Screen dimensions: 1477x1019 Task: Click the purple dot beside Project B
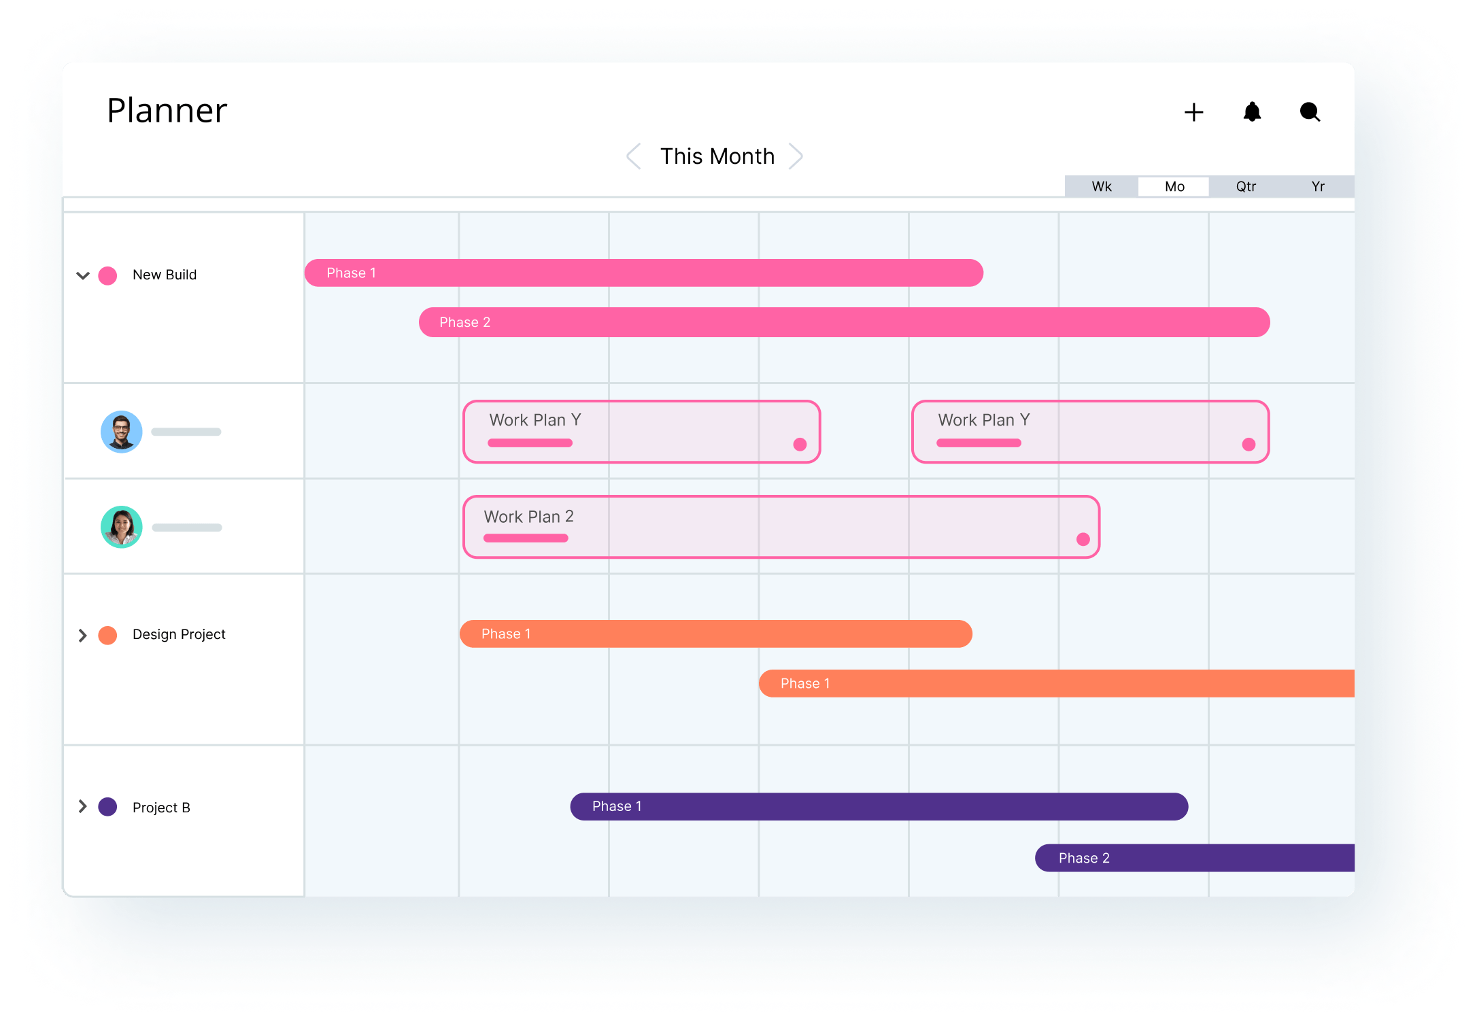[107, 807]
